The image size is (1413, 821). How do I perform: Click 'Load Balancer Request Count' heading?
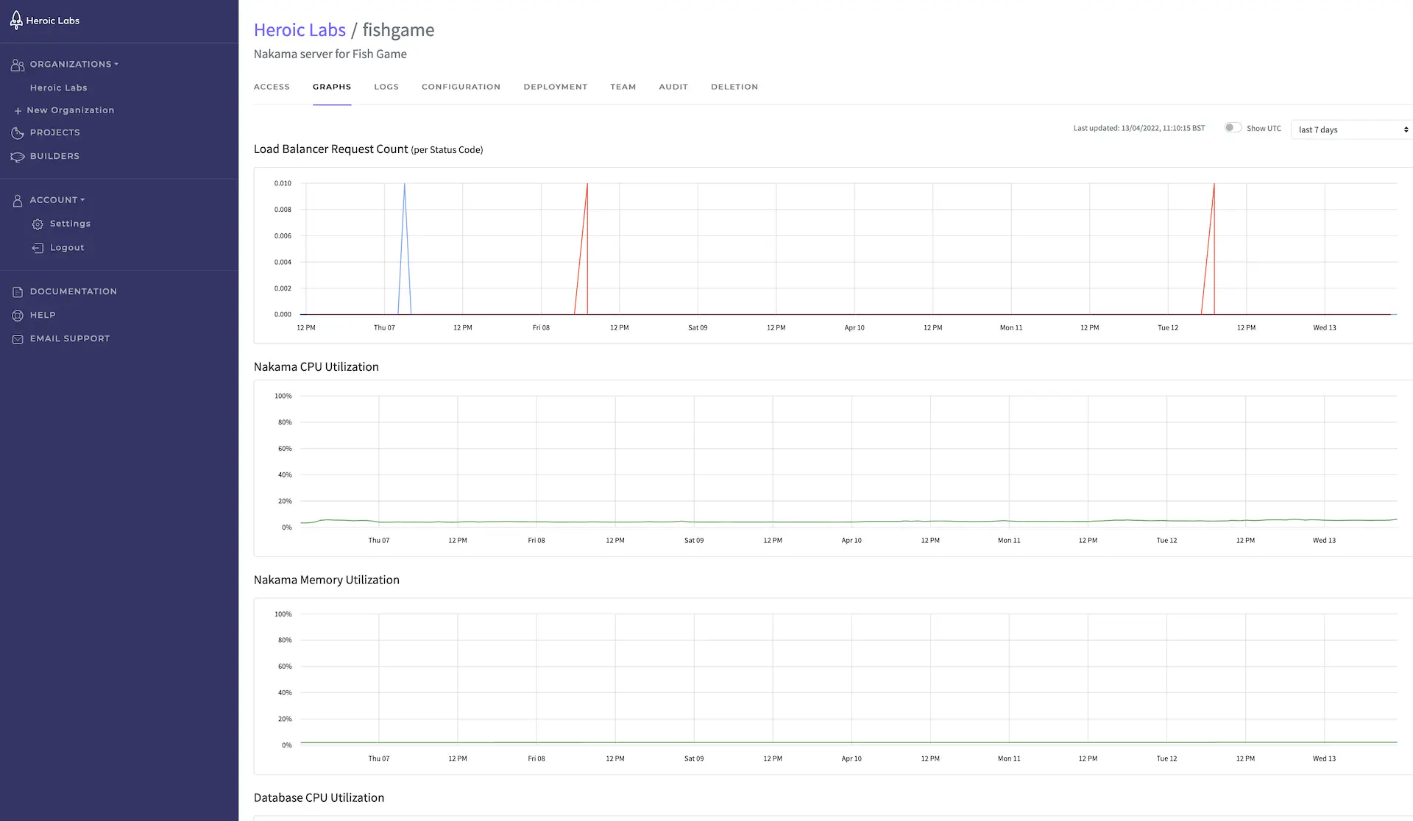pos(330,149)
